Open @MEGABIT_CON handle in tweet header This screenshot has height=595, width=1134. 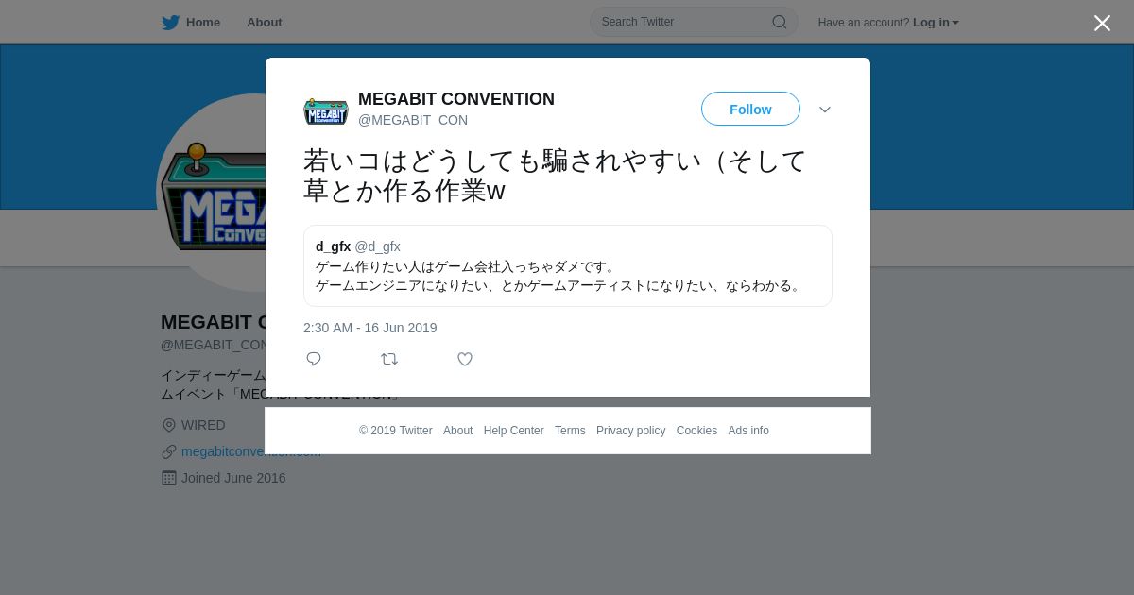click(413, 120)
